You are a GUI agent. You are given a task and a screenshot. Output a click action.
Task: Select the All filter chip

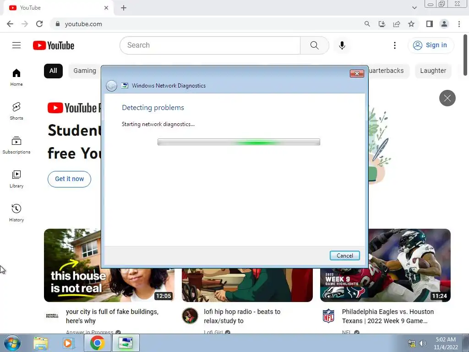click(x=53, y=71)
